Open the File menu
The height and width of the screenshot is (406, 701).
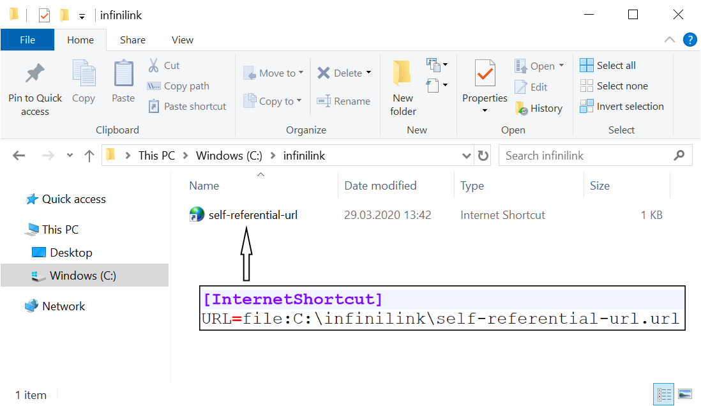coord(27,40)
